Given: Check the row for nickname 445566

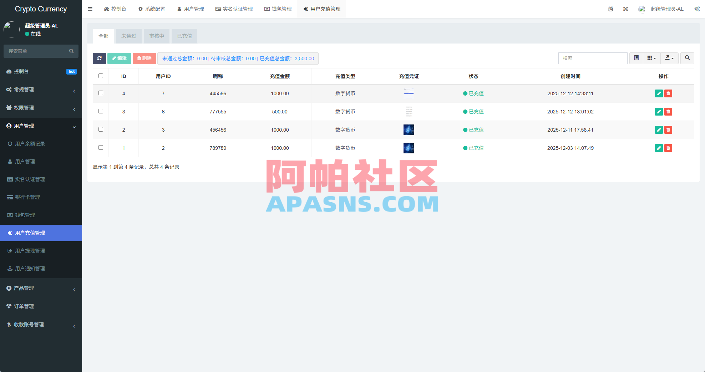Looking at the screenshot, I should (x=101, y=93).
